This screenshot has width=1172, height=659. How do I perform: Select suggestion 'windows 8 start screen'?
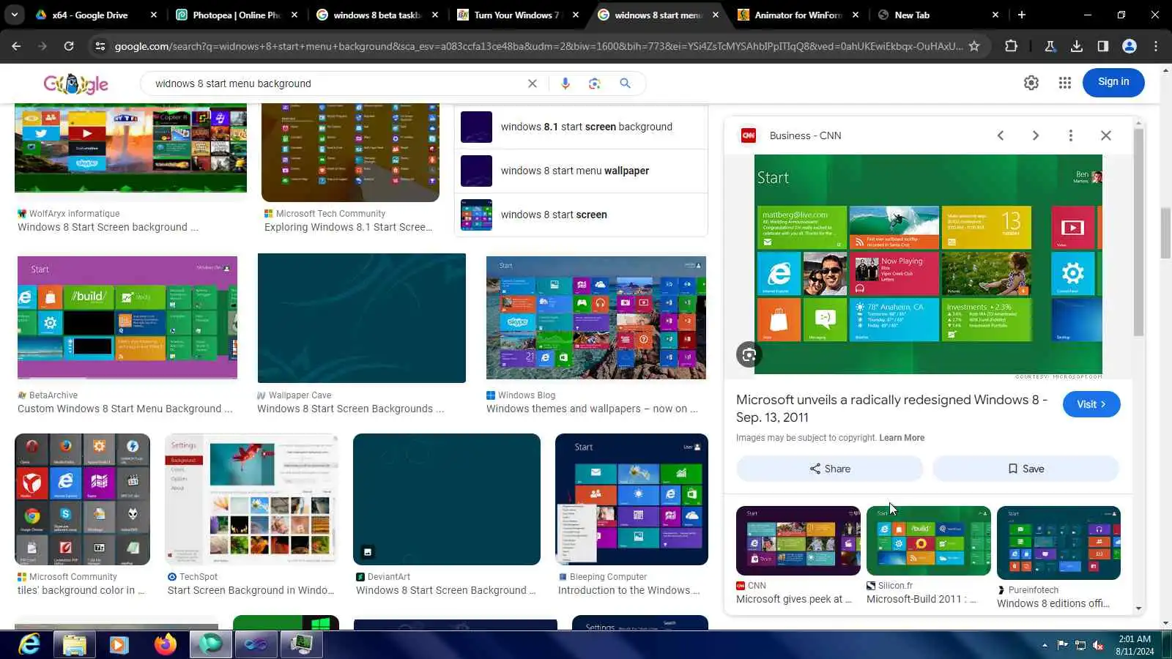click(x=581, y=215)
